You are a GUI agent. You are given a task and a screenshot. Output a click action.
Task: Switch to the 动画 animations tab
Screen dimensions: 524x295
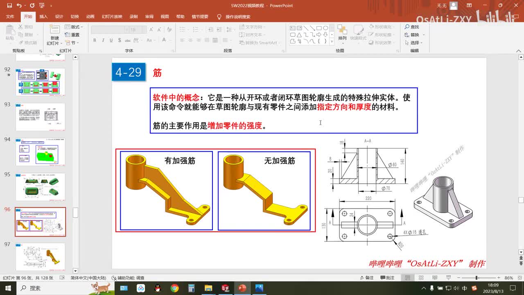[90, 17]
